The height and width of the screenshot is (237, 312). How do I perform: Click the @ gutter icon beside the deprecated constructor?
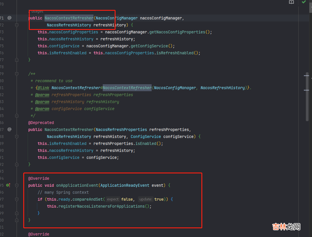tap(9, 130)
